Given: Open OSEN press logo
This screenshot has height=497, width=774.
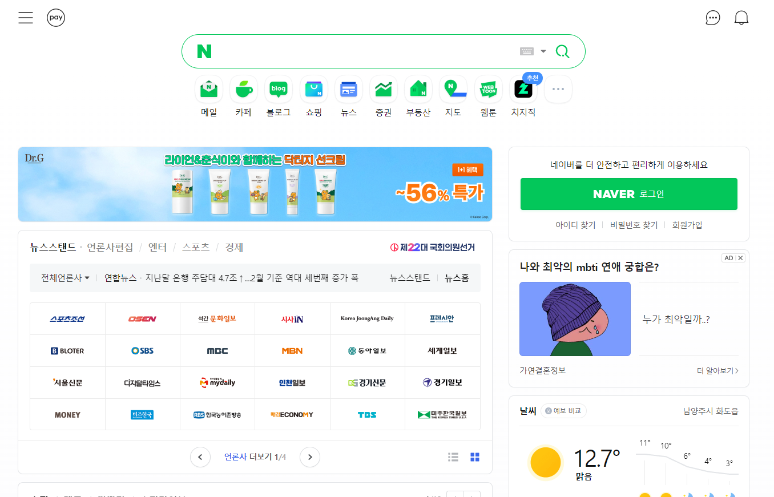Looking at the screenshot, I should (142, 318).
